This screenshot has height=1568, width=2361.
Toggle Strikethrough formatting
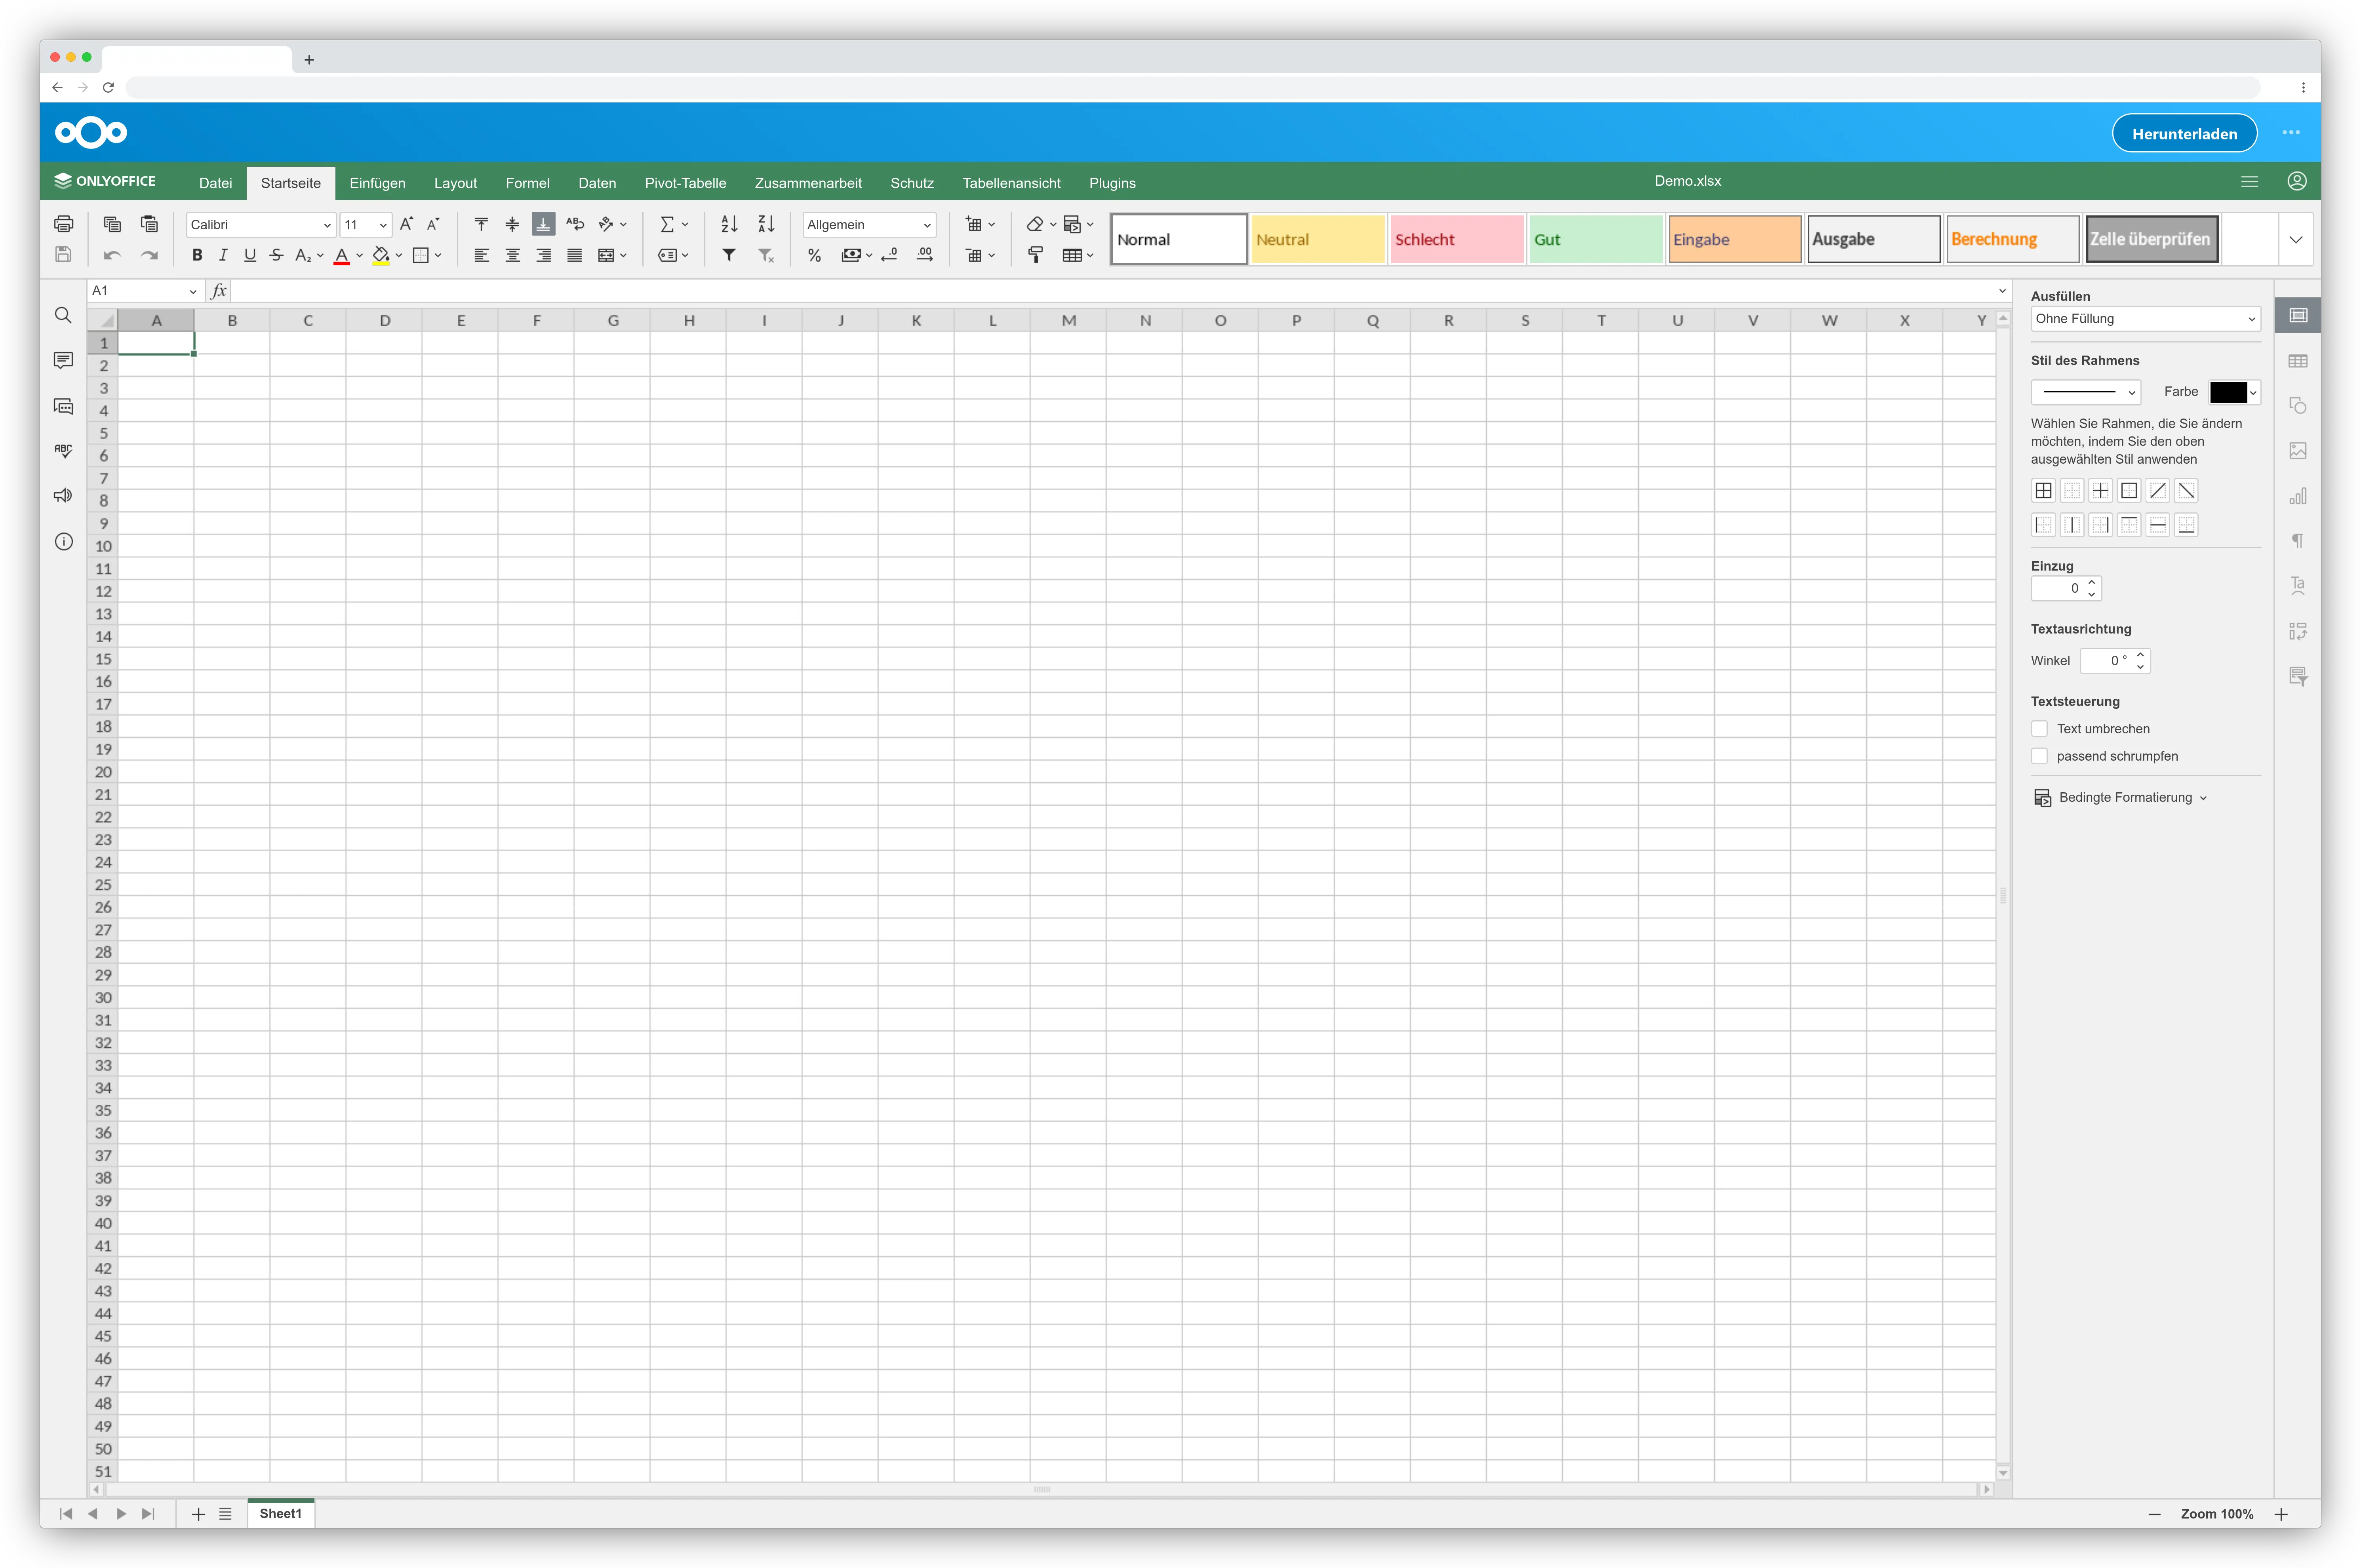277,255
